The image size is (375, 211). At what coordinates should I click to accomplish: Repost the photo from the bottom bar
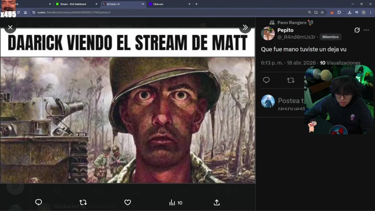[x=83, y=202]
